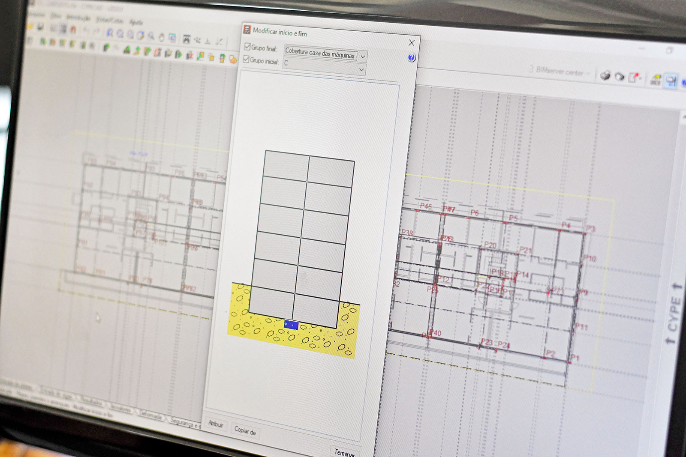The image size is (686, 457).
Task: Select the hand pan tool
Action: point(162,37)
